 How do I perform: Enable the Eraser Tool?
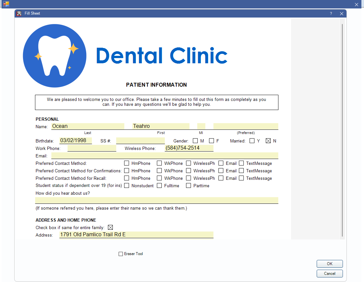(x=121, y=254)
